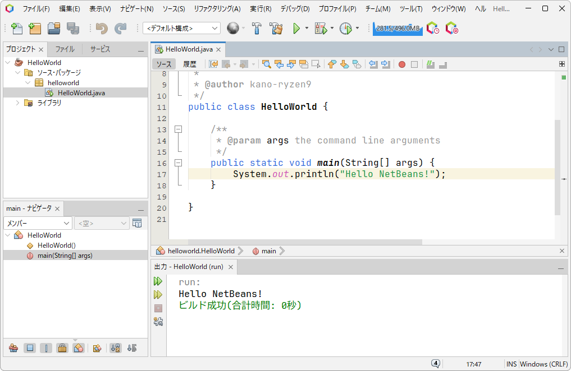Click the Open Project toolbar icon
Screen dimensions: 571x371
[x=54, y=29]
